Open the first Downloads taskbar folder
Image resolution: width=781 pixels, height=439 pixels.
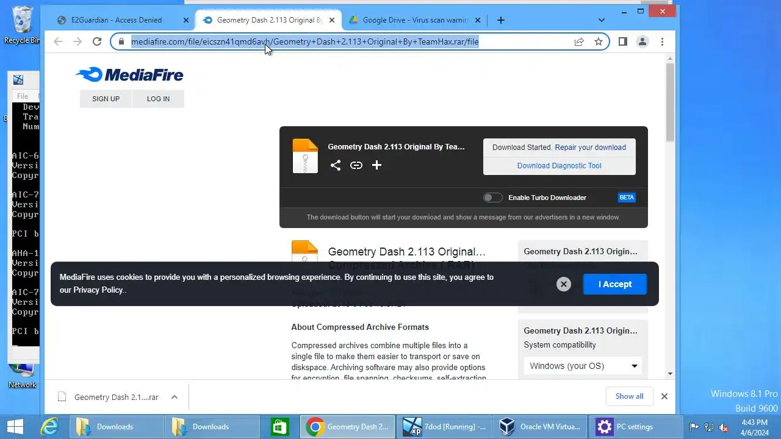[117, 426]
